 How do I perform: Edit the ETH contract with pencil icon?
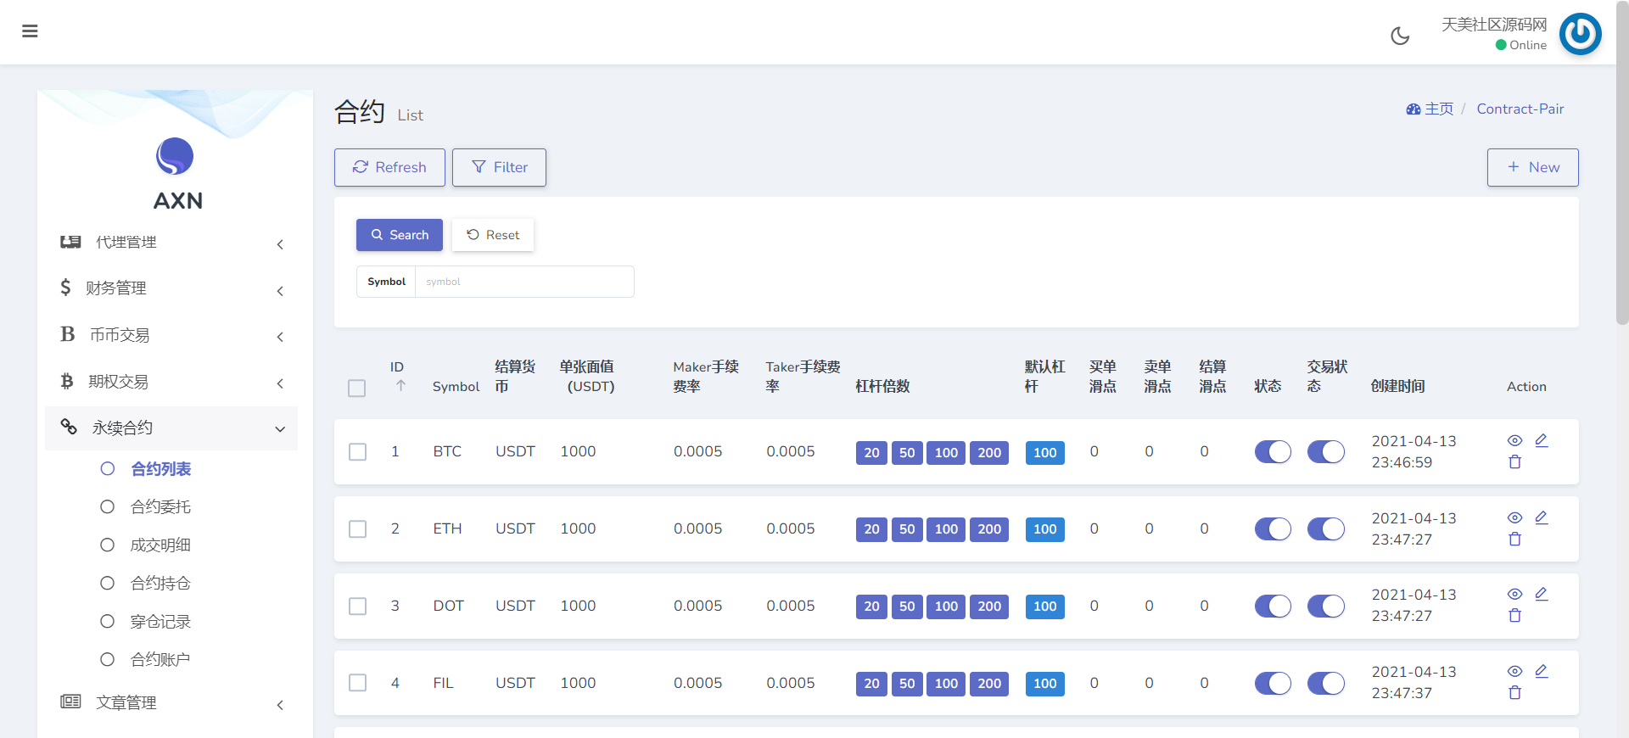(x=1542, y=517)
